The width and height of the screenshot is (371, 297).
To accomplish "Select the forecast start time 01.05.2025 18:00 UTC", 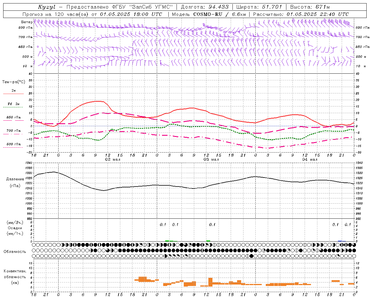I will [x=131, y=14].
